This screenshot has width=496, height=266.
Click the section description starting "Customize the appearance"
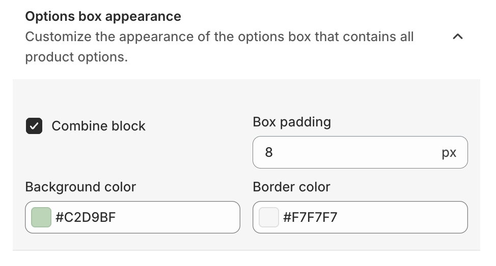pos(219,37)
